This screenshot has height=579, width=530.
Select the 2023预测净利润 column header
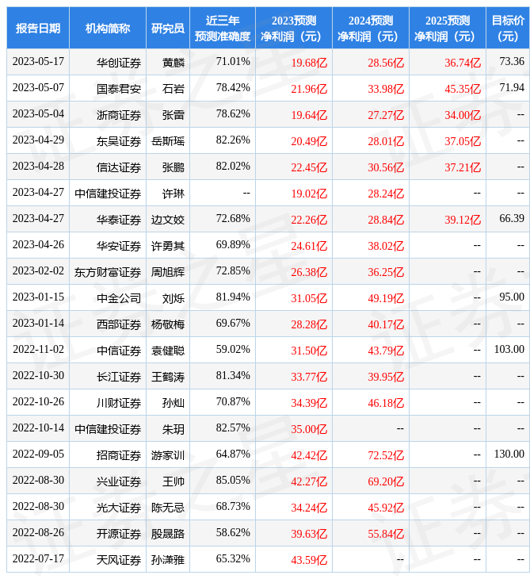tap(294, 29)
